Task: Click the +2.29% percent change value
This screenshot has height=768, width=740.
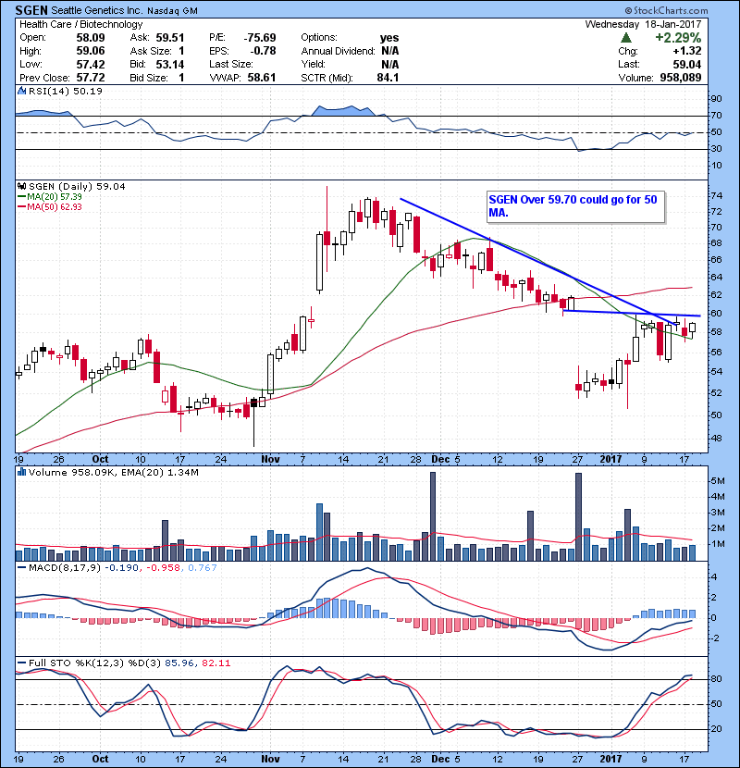Action: [x=678, y=38]
